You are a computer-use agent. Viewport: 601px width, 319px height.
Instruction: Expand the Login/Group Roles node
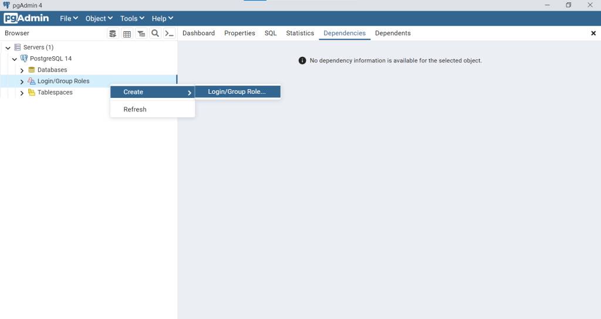coord(22,82)
